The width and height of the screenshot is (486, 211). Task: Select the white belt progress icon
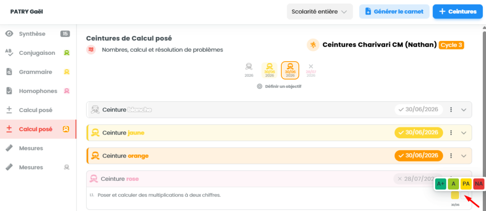[248, 70]
